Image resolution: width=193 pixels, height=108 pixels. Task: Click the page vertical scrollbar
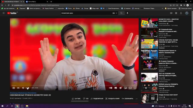click(x=192, y=29)
